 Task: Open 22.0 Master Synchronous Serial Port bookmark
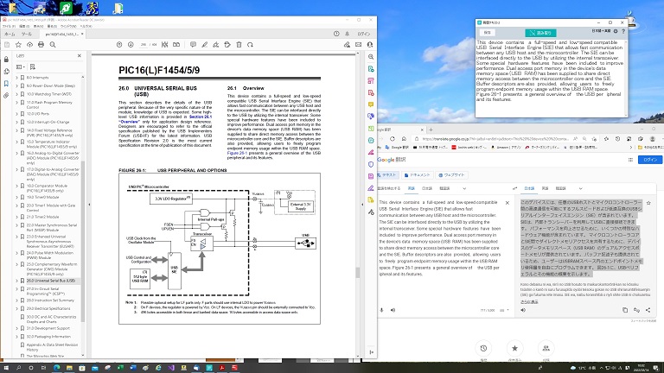coord(52,228)
